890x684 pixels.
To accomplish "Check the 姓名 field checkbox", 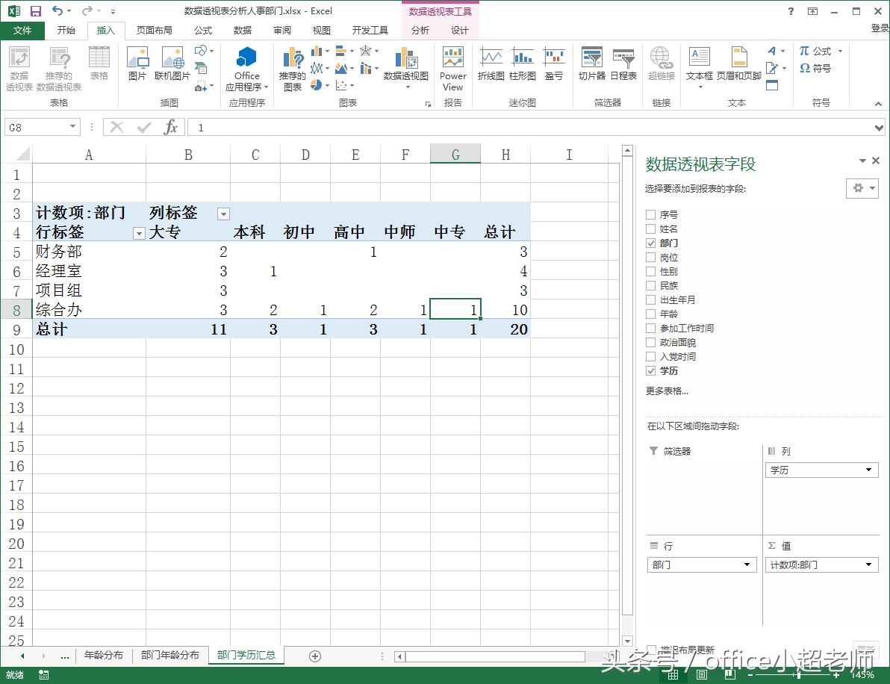I will tap(650, 228).
